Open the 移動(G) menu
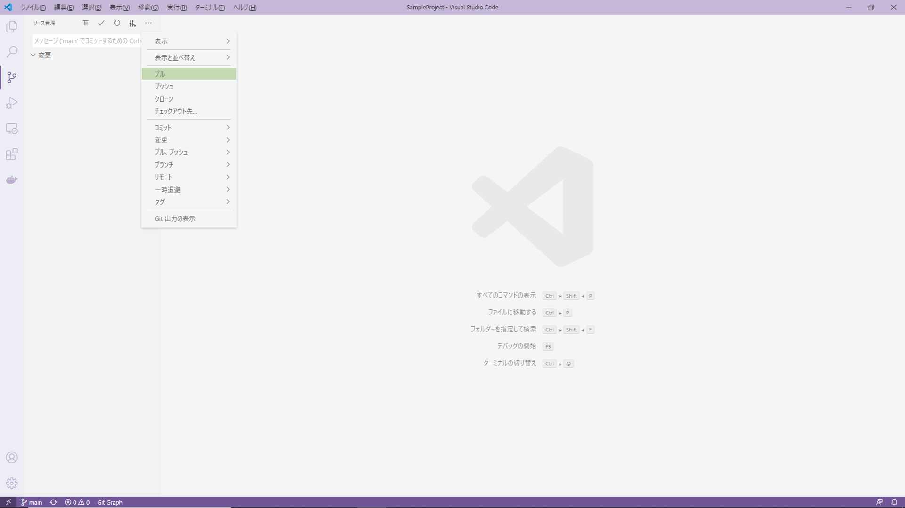The image size is (905, 508). (x=148, y=8)
